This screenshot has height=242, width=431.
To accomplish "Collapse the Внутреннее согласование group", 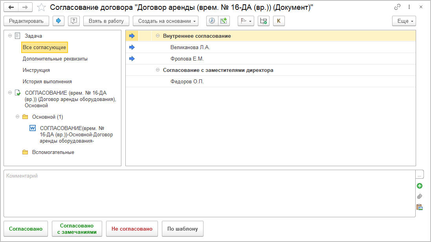I will point(158,35).
